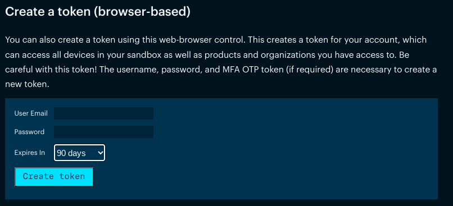Focus the Password input field

[103, 132]
